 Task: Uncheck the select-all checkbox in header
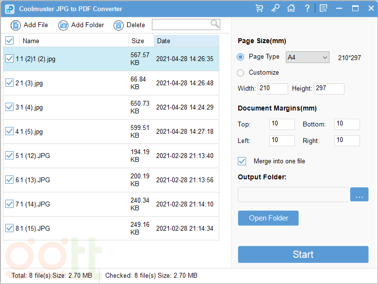(9, 41)
